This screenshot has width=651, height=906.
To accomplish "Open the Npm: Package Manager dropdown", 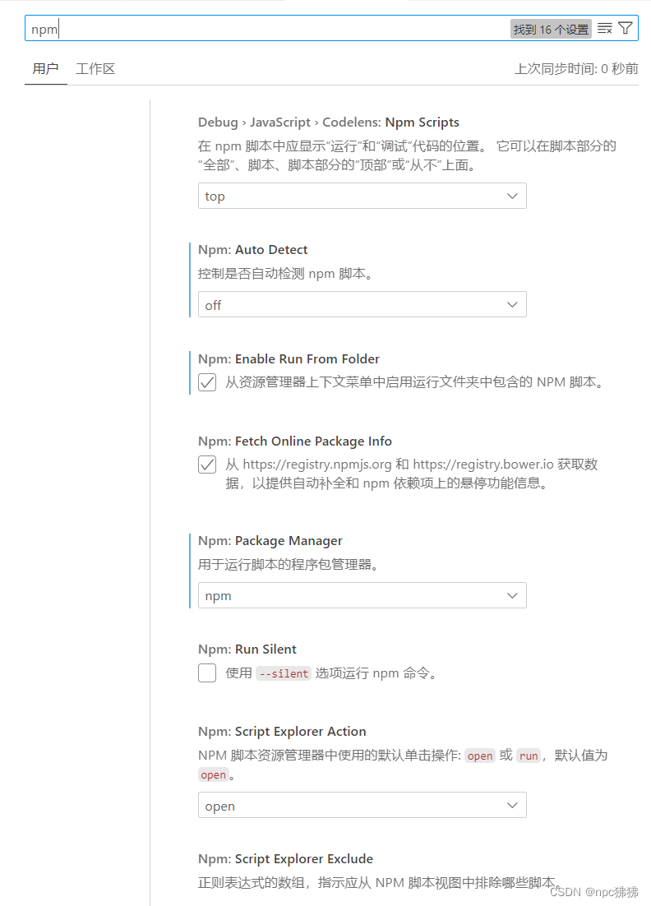I will (362, 595).
